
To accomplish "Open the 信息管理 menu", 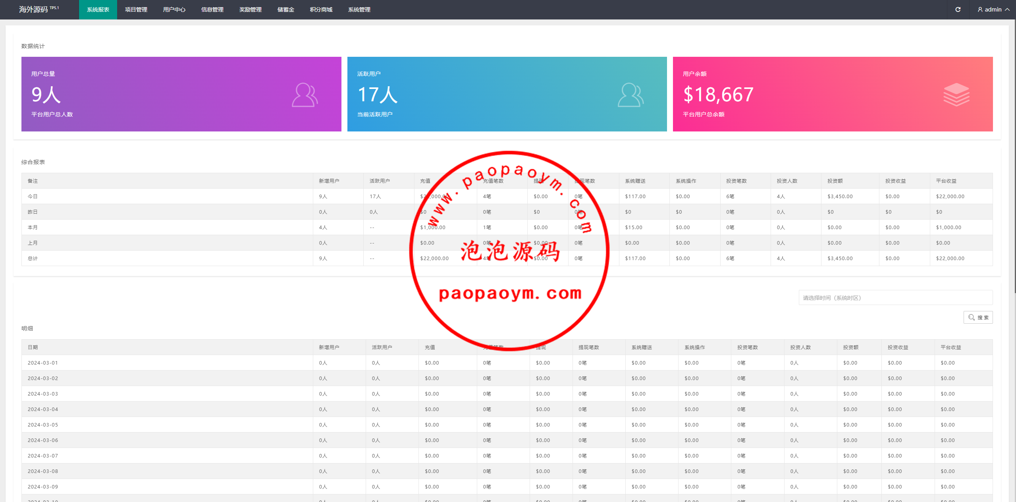I will point(212,10).
